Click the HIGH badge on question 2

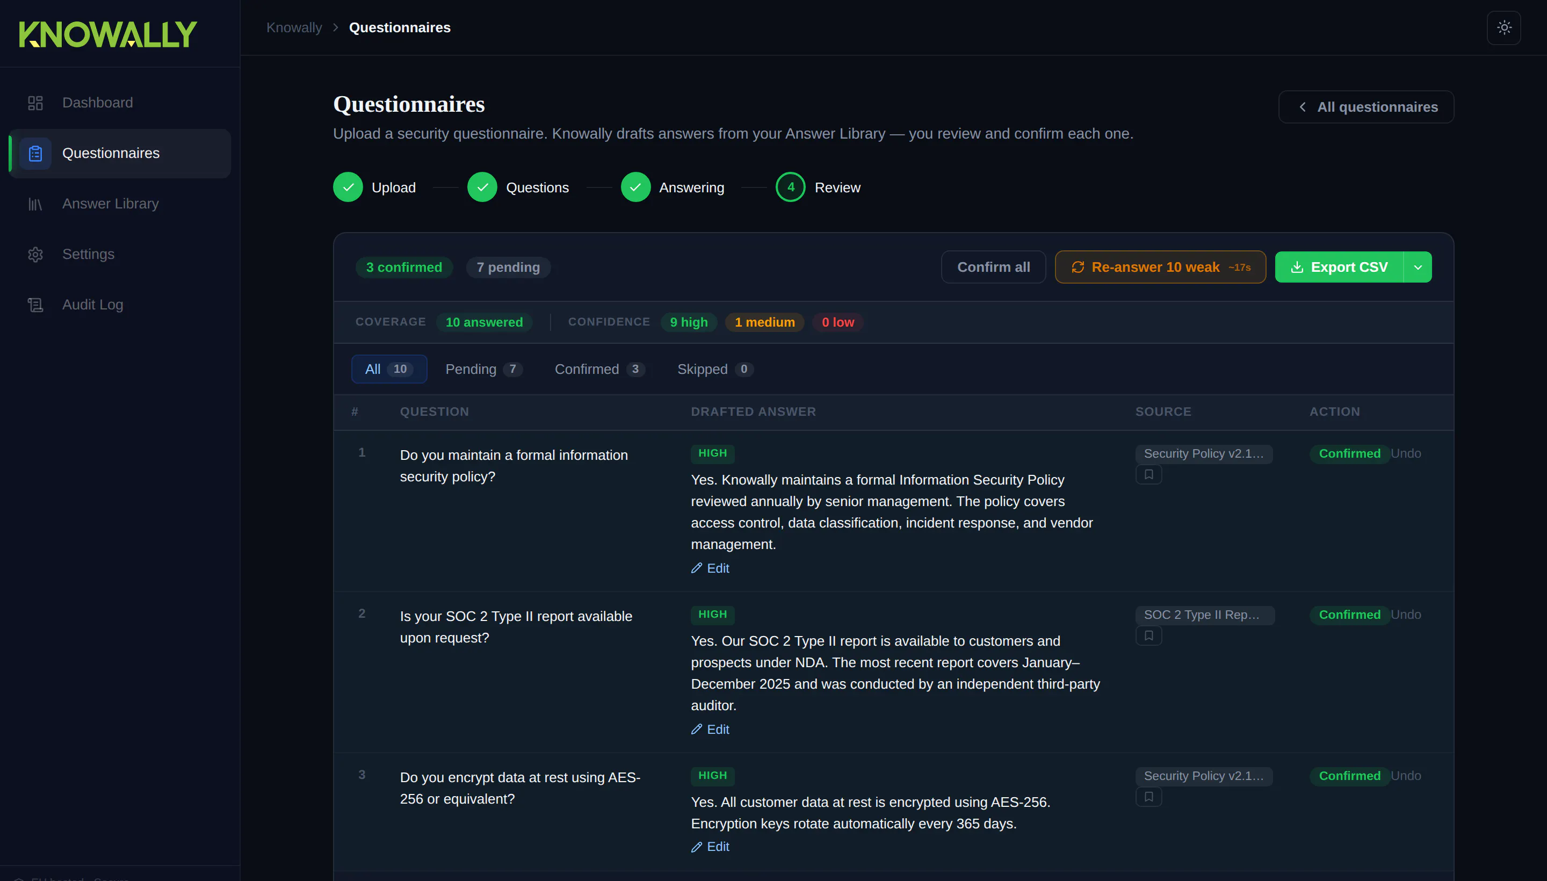point(712,615)
